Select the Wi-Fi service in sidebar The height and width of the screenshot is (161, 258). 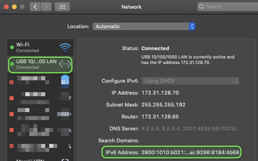tap(40, 47)
